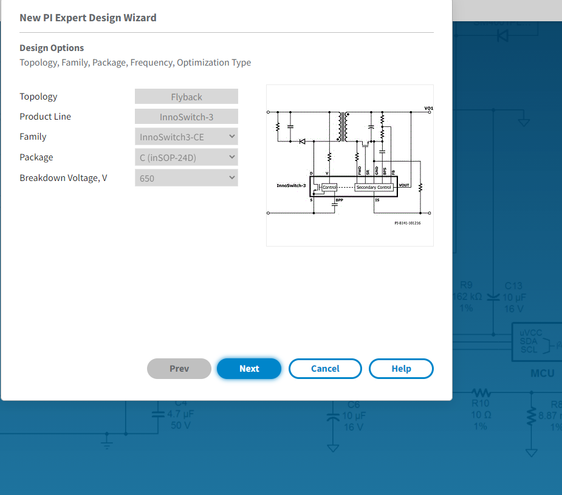Click the 'Package' label text
Viewport: 562px width, 495px height.
click(36, 157)
